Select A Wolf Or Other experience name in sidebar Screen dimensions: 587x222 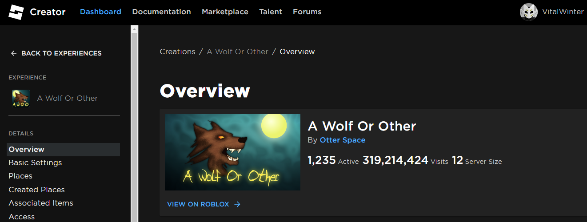coord(68,98)
